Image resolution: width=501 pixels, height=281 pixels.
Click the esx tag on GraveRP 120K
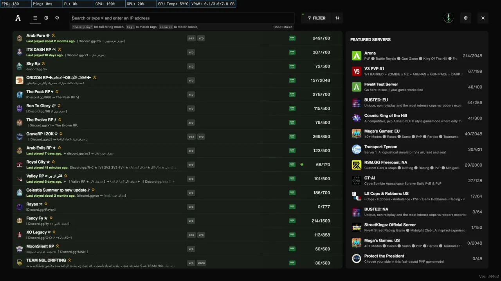click(x=191, y=137)
